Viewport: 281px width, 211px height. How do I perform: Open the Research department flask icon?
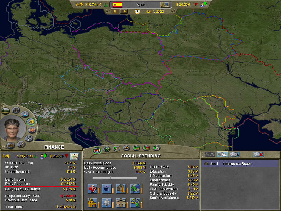[25, 114]
